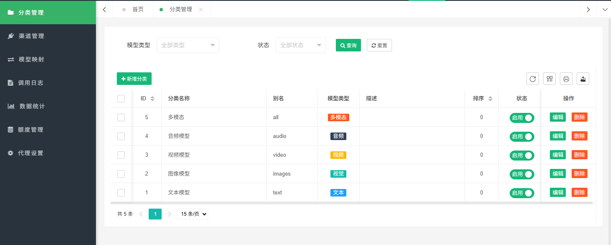Click 编辑 for the 多模态 row
The height and width of the screenshot is (245, 611).
point(558,117)
